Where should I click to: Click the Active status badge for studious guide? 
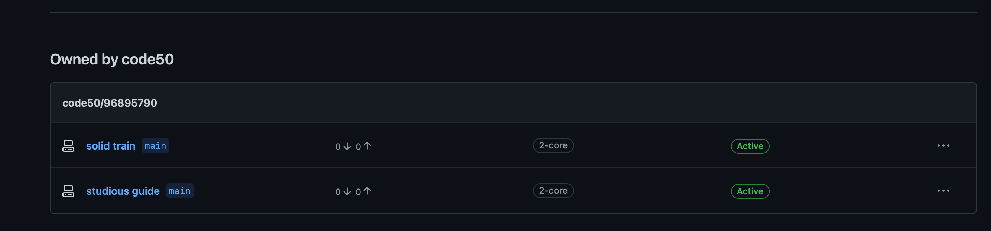coord(750,191)
